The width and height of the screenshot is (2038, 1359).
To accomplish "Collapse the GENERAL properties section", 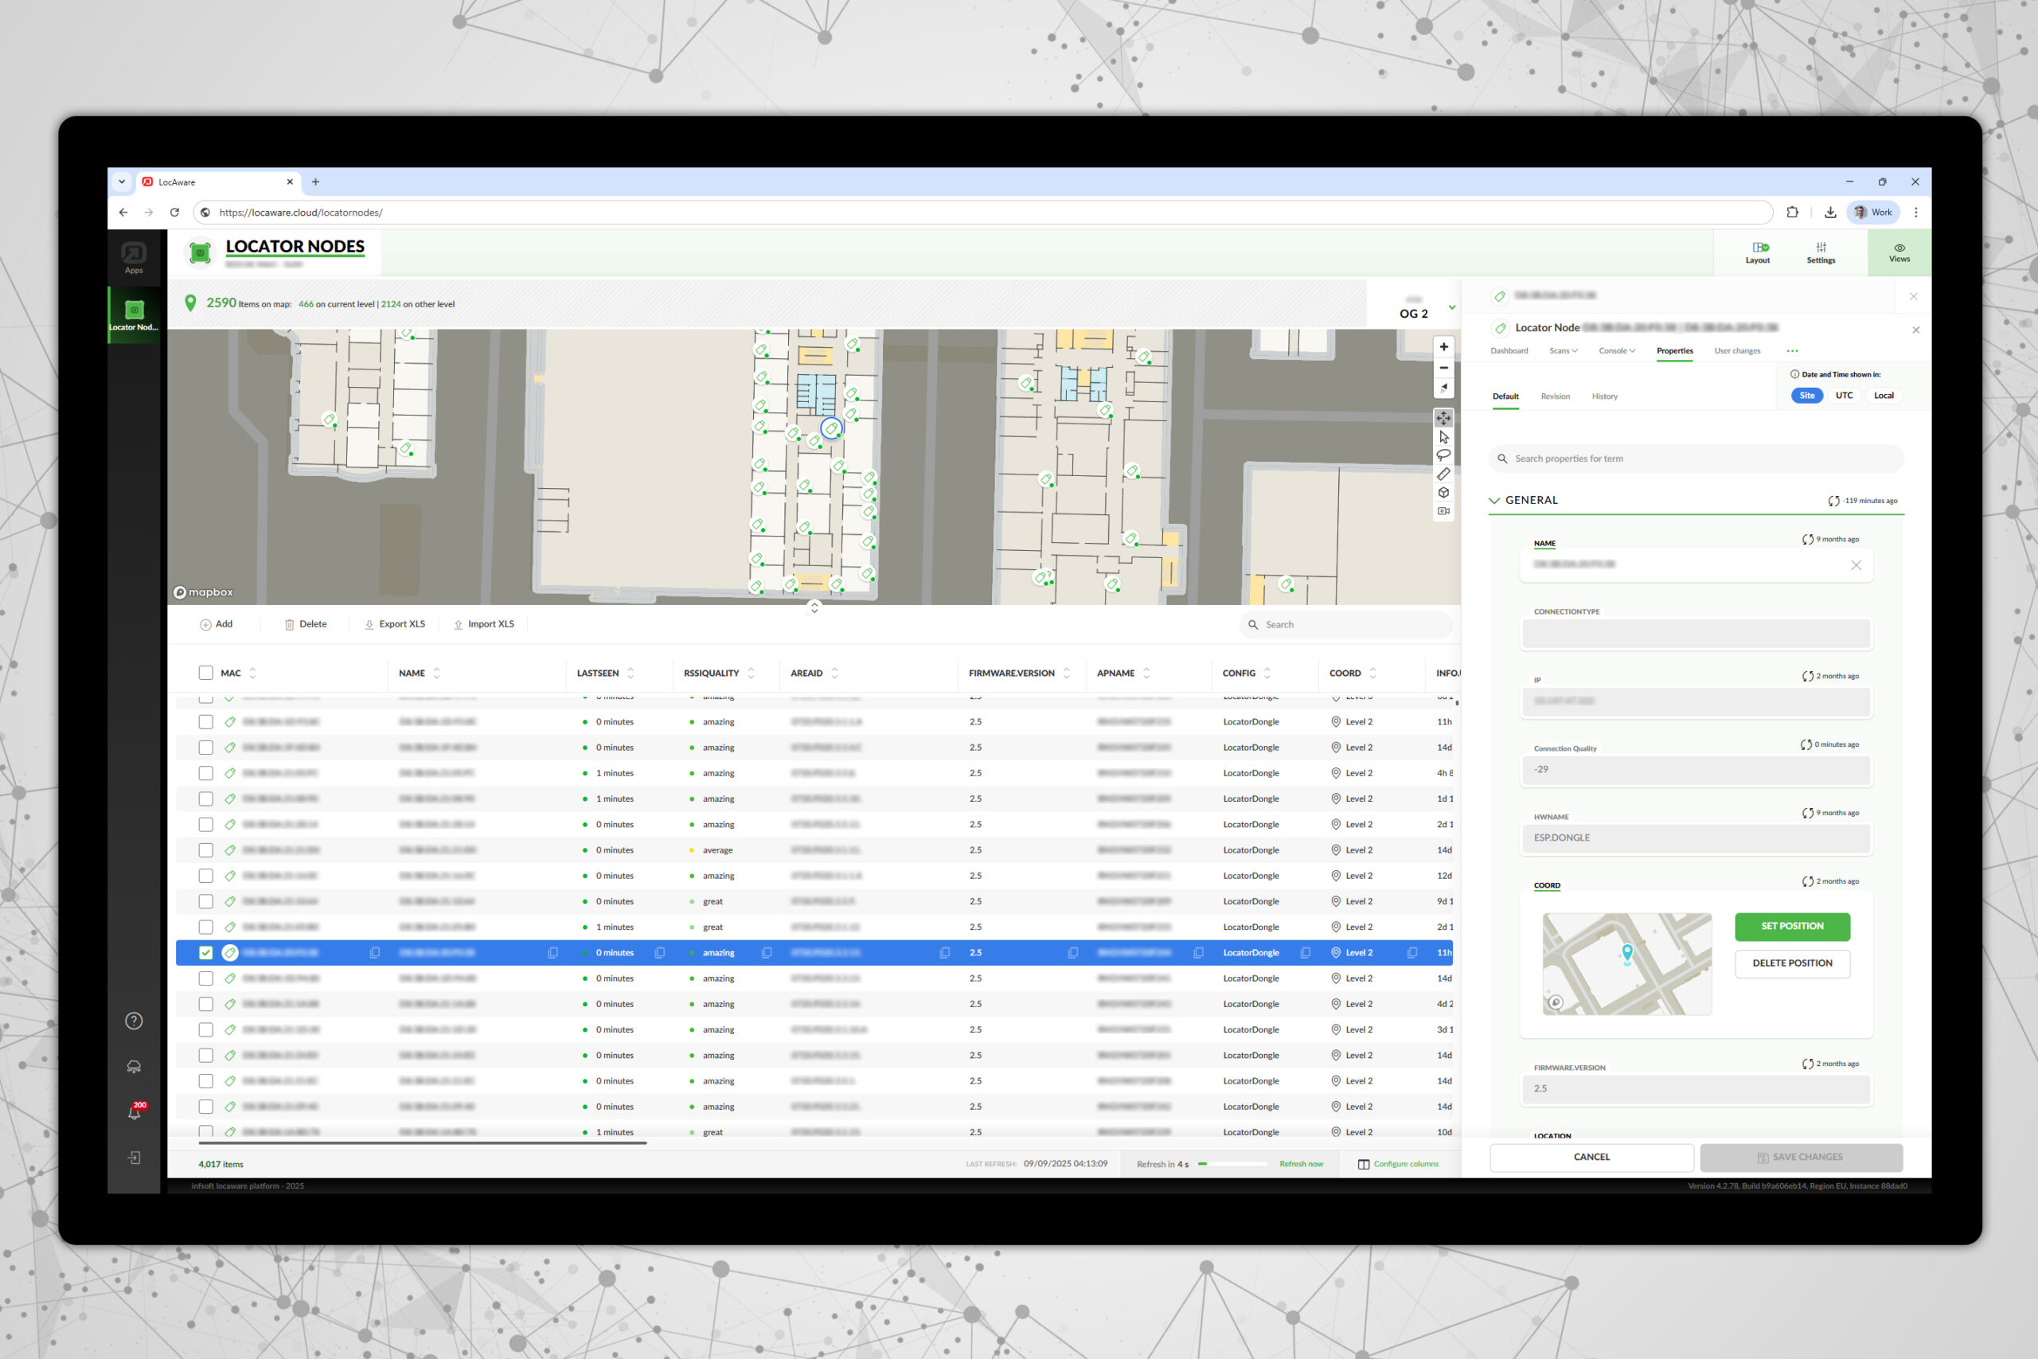I will pyautogui.click(x=1493, y=500).
